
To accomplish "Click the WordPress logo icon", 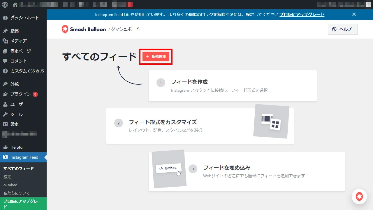I will click(6, 5).
